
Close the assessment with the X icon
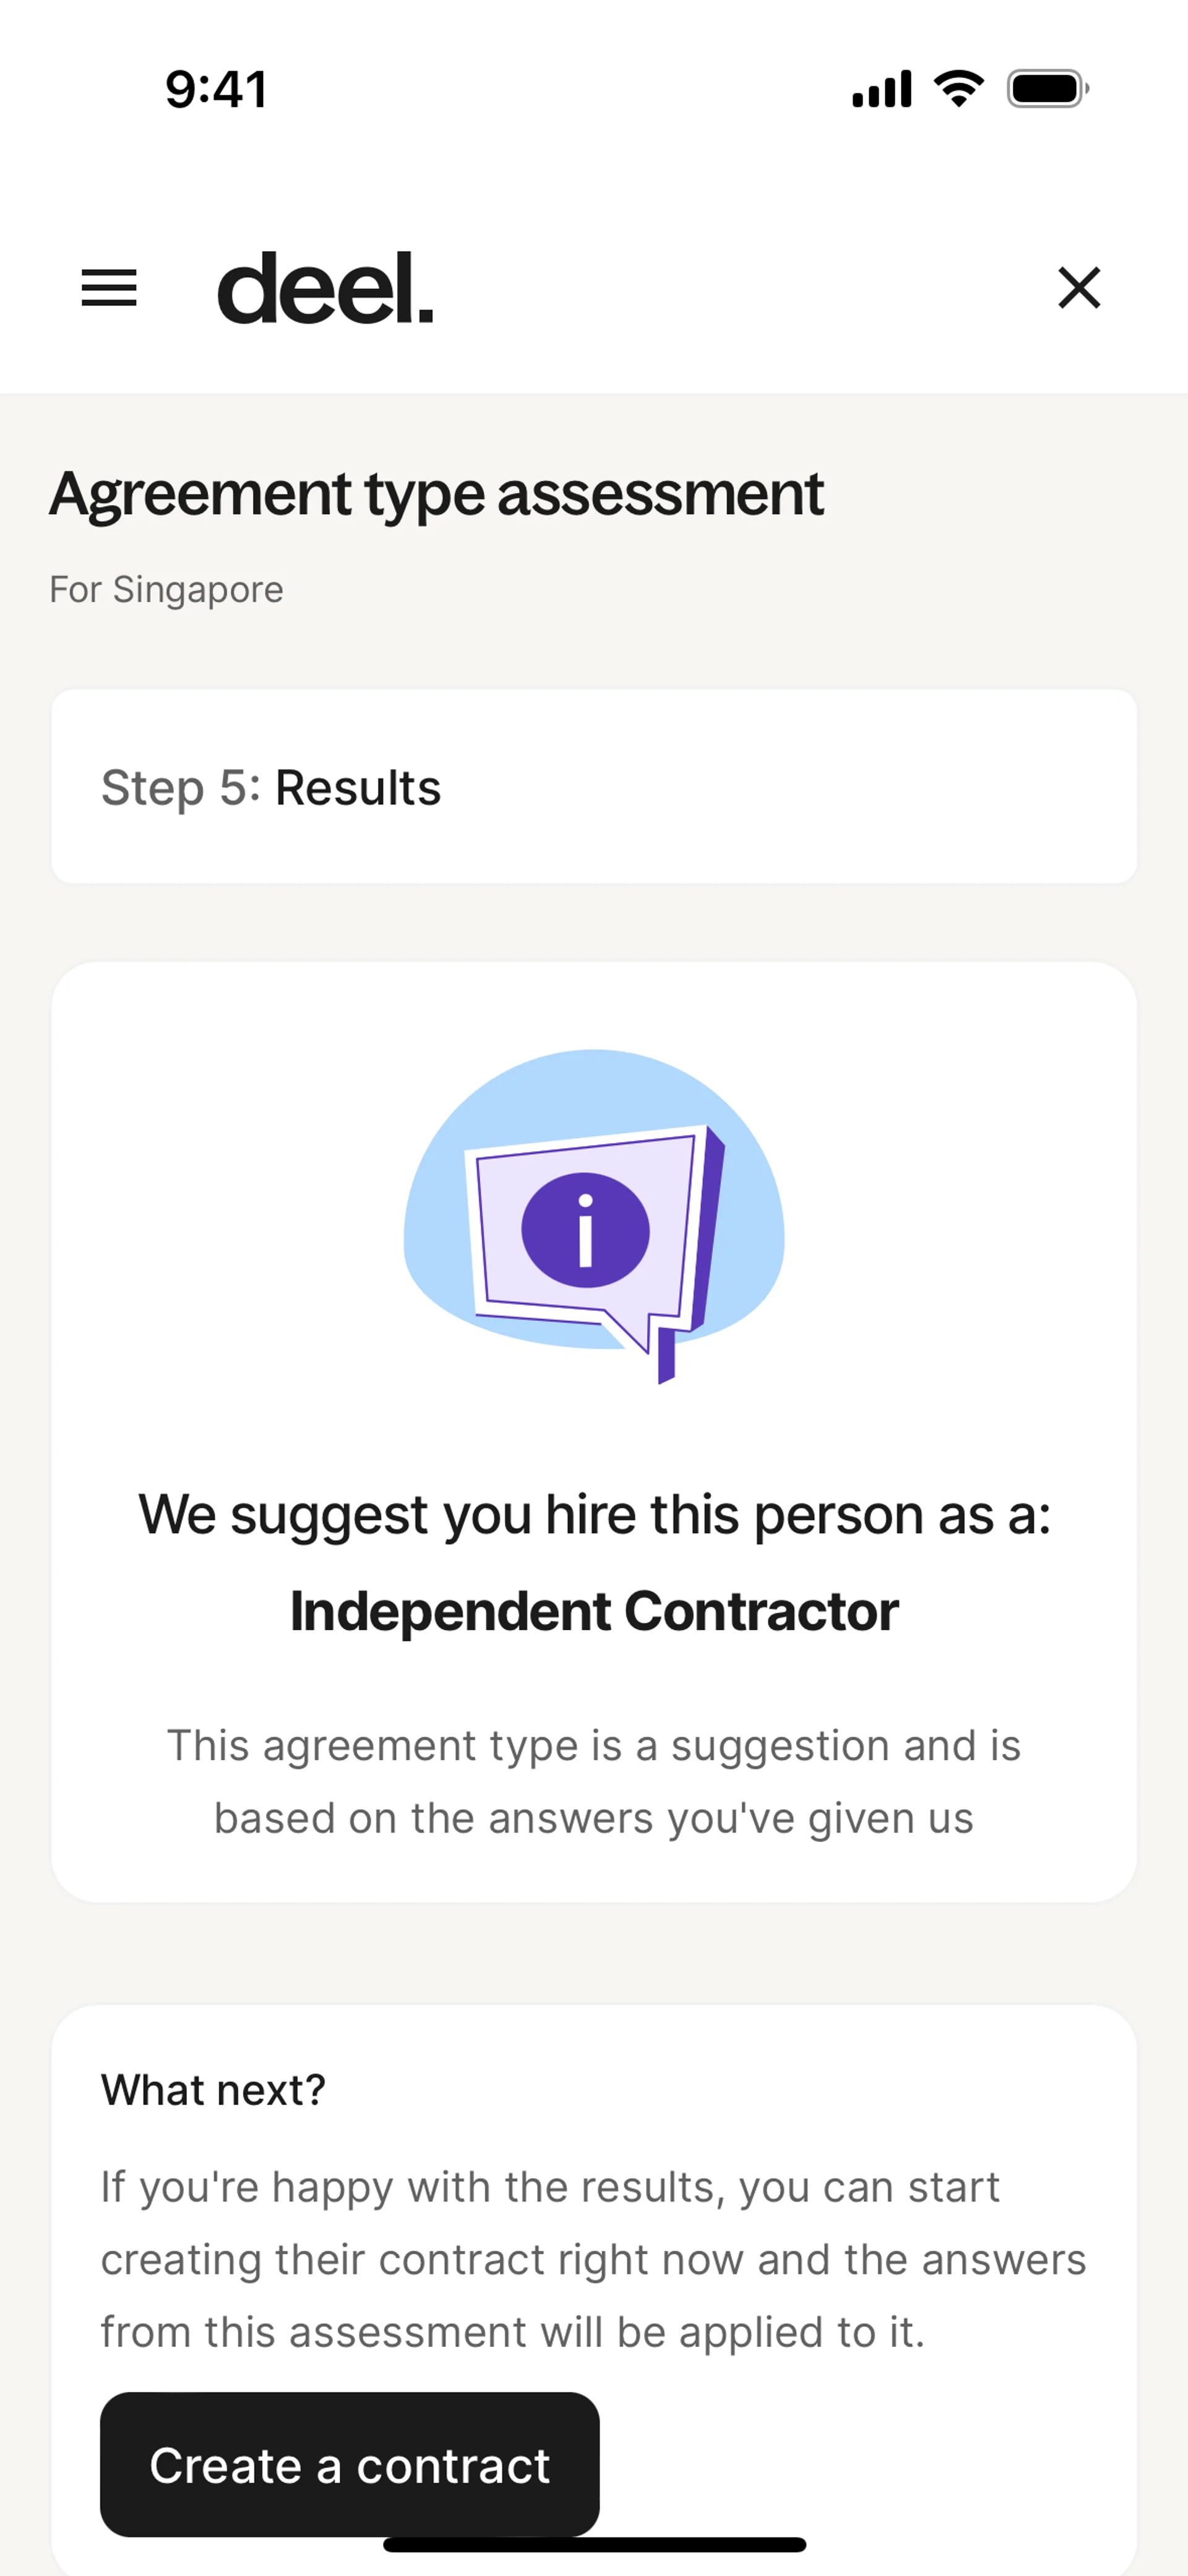[x=1079, y=288]
